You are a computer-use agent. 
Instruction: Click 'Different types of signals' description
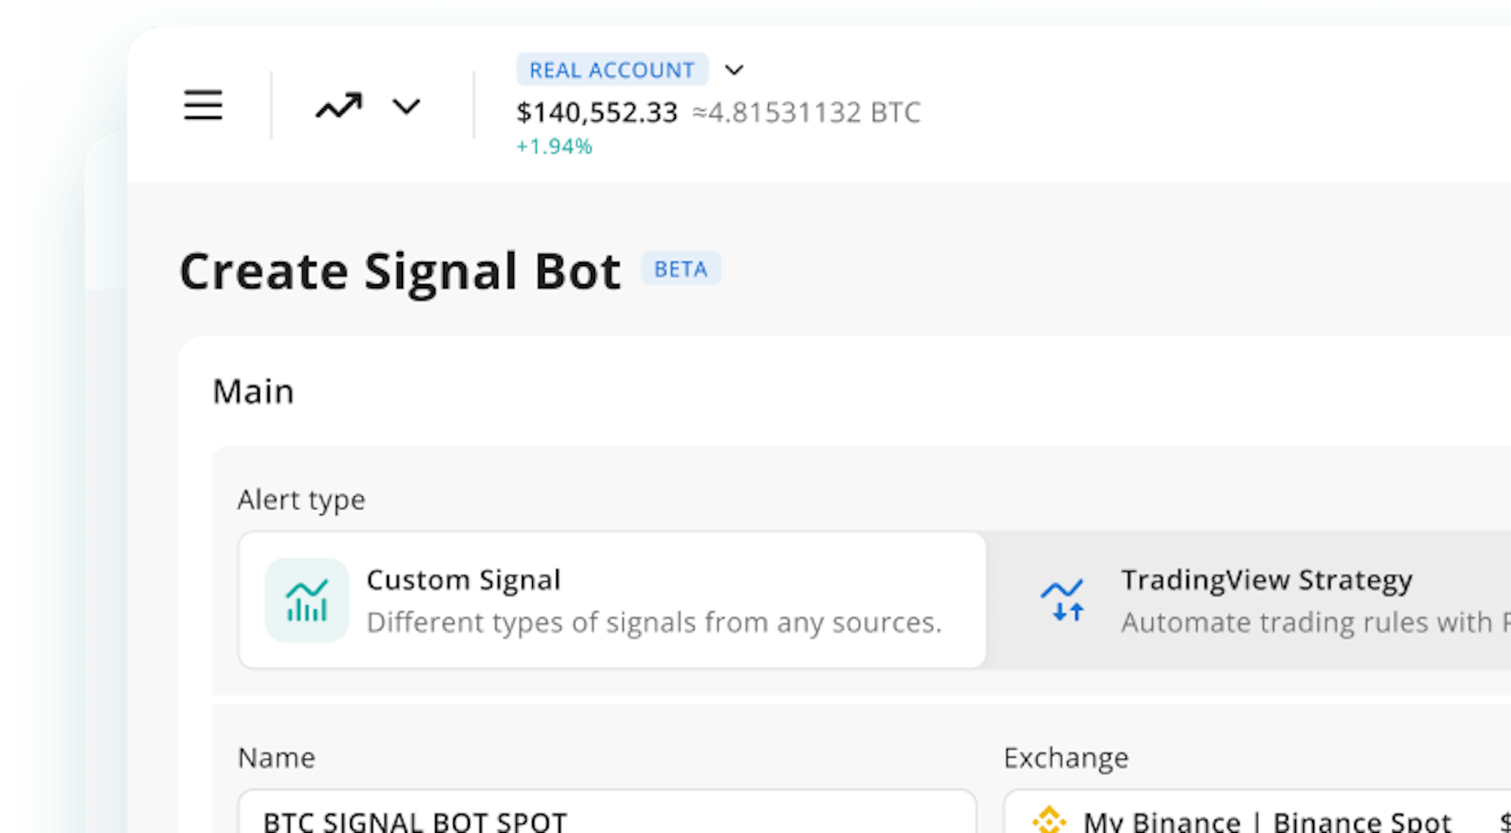click(x=654, y=622)
